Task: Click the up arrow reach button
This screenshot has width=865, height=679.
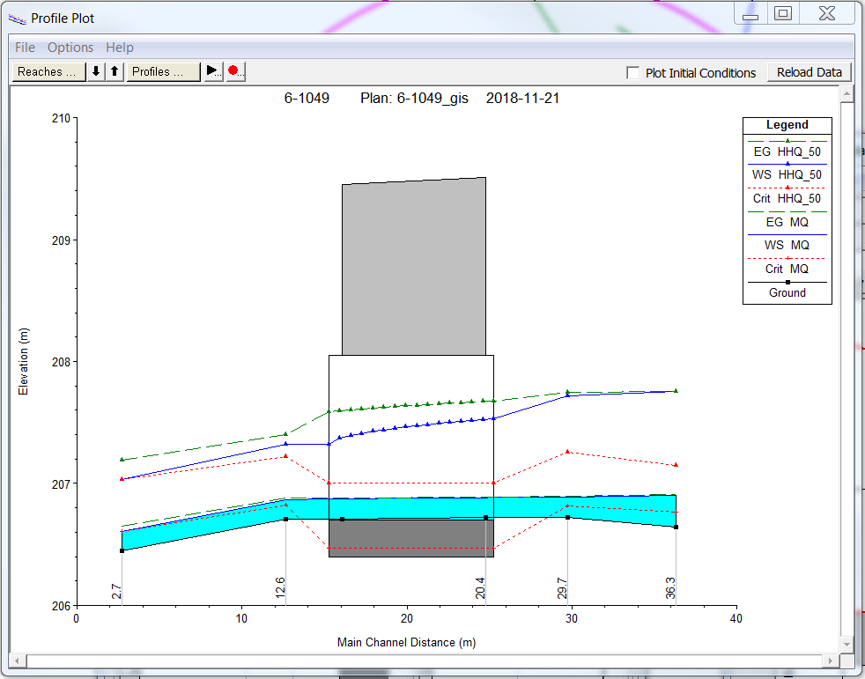Action: point(115,72)
